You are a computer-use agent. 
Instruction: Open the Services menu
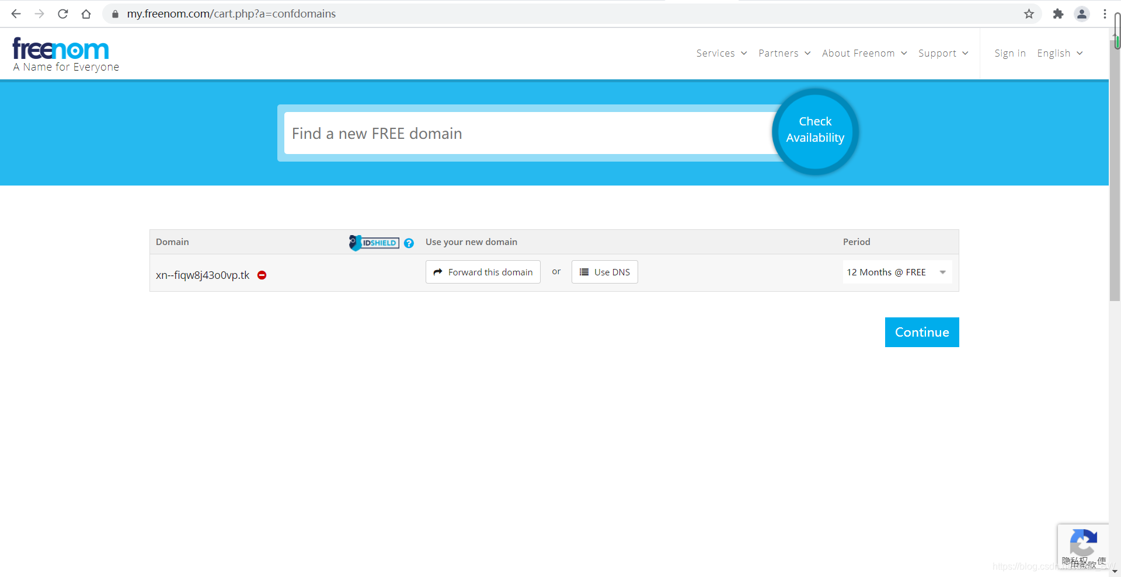pos(722,53)
